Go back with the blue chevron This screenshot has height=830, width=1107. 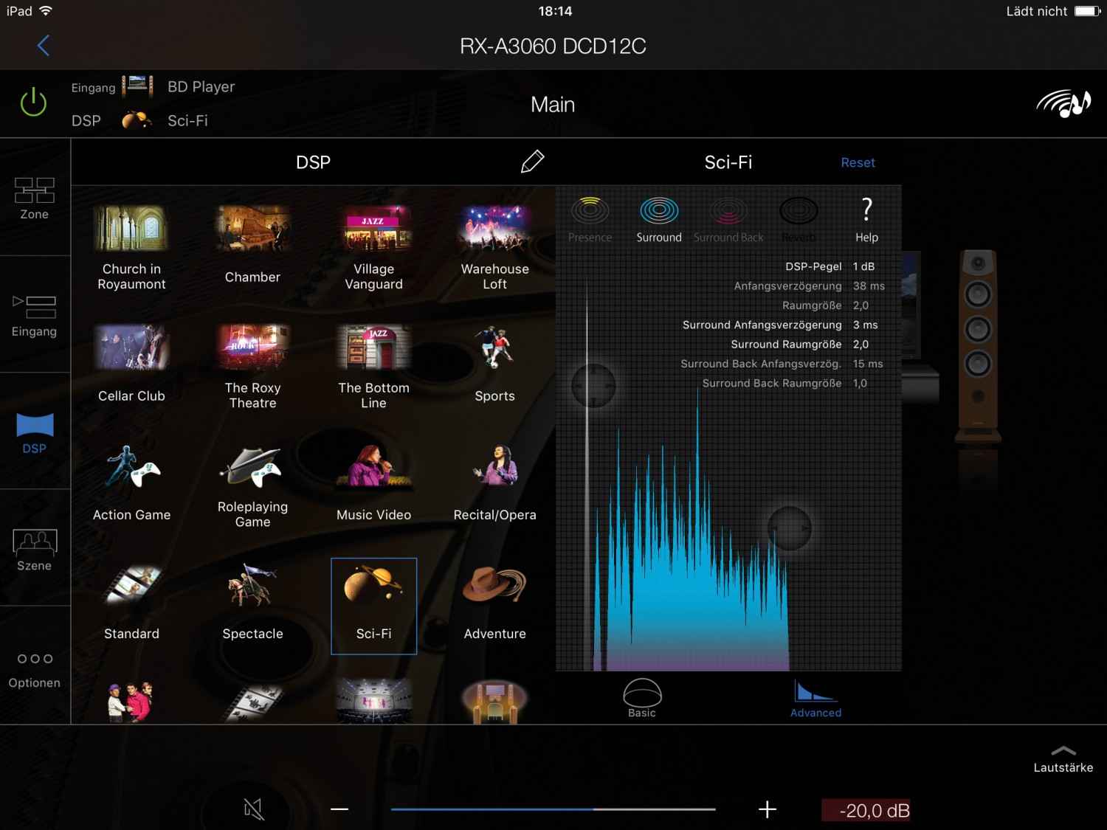tap(44, 46)
